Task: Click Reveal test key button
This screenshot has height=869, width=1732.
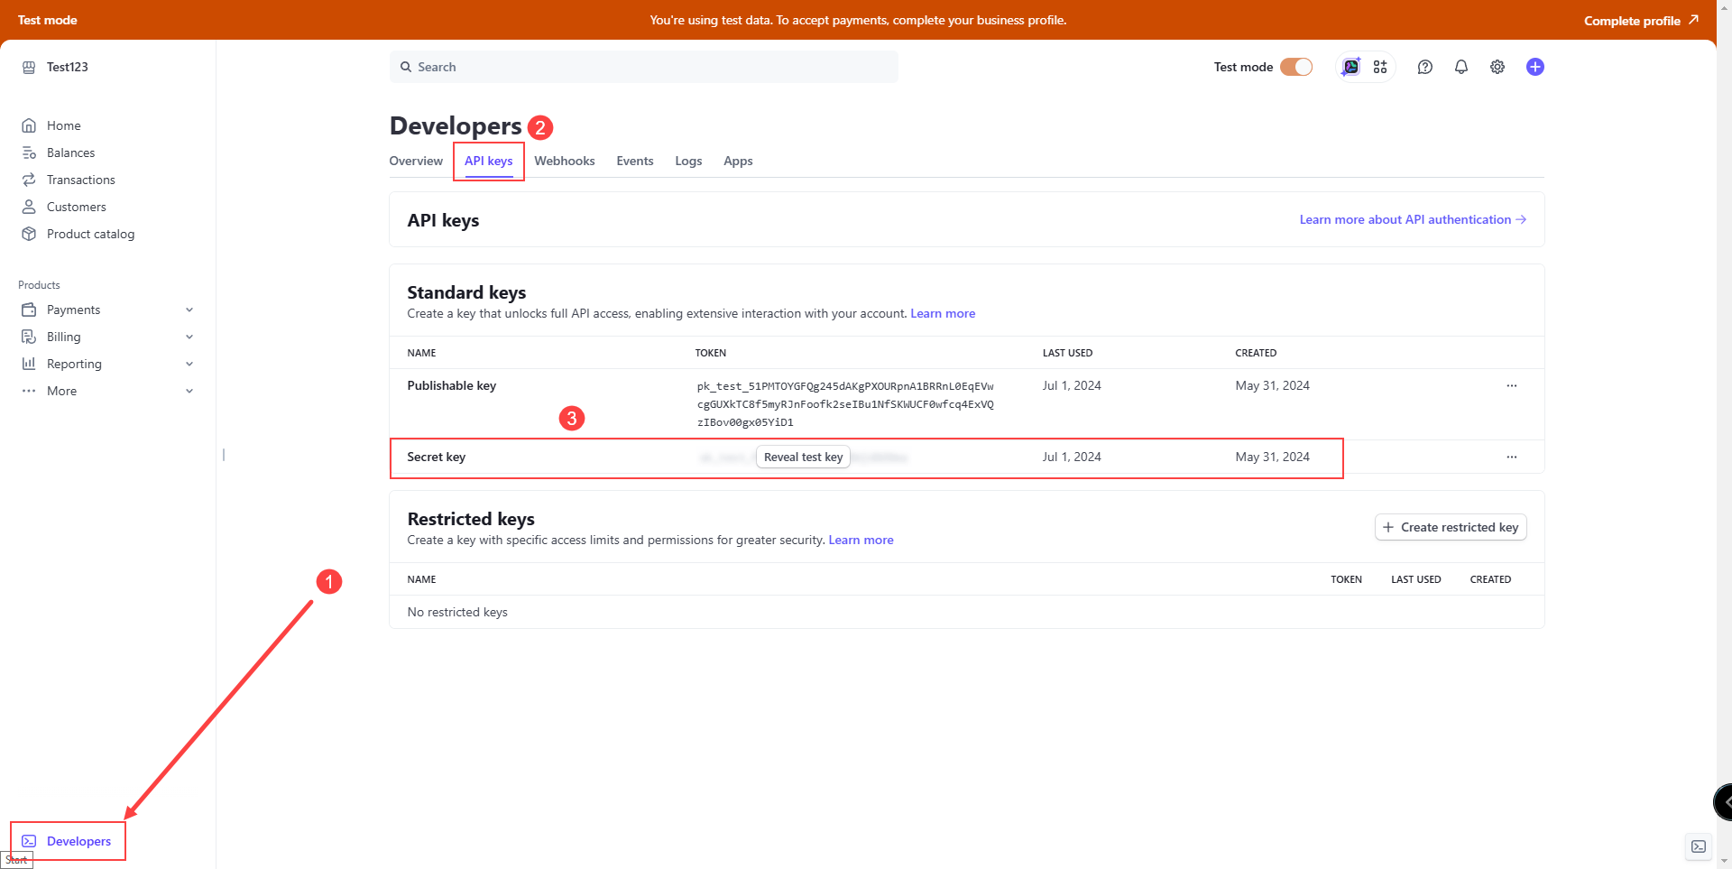Action: point(803,457)
